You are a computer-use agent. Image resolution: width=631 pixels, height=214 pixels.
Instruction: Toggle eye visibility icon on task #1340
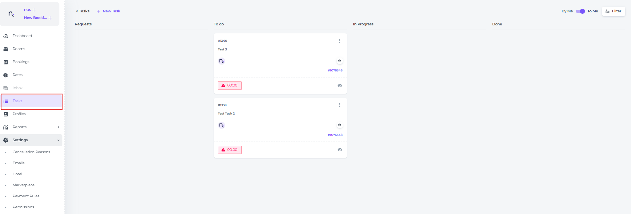click(340, 86)
